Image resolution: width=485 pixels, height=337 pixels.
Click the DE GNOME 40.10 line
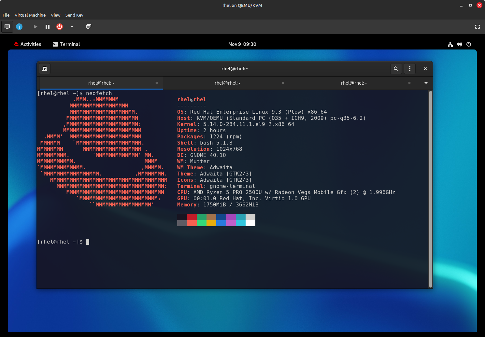201,155
